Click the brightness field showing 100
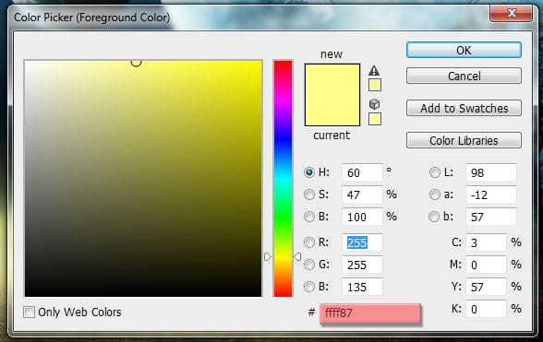 click(362, 217)
